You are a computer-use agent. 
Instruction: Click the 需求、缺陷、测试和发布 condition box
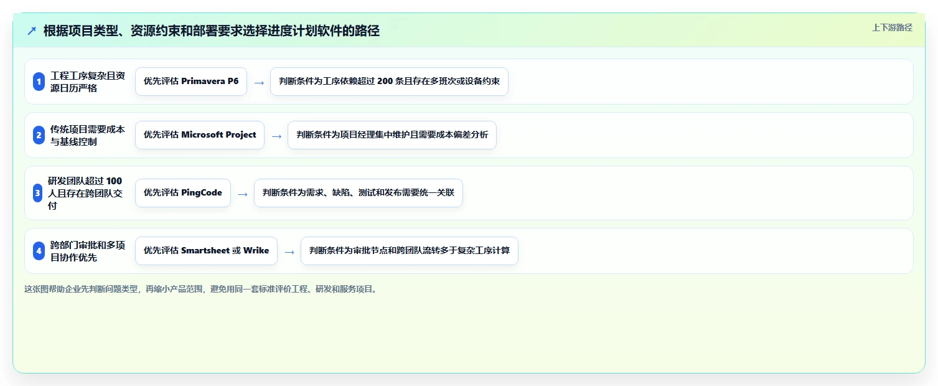[x=359, y=193]
